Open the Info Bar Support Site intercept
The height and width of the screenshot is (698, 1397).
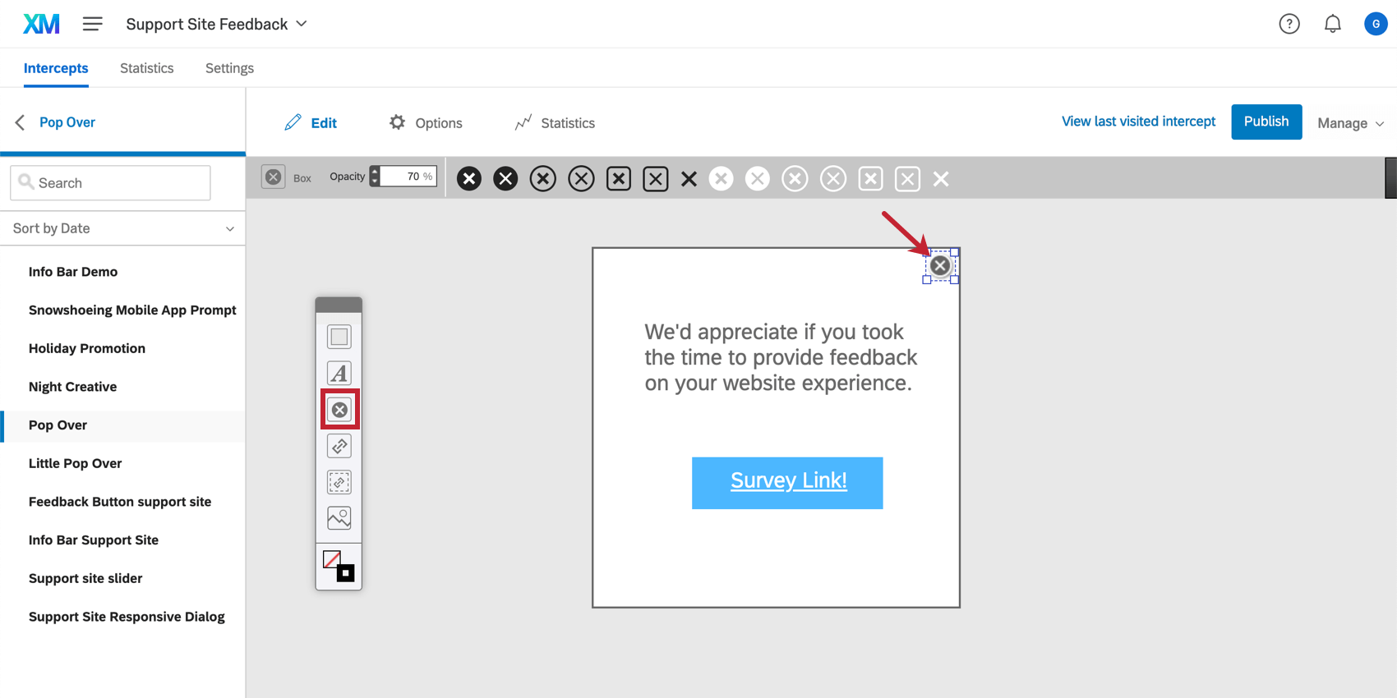click(94, 540)
